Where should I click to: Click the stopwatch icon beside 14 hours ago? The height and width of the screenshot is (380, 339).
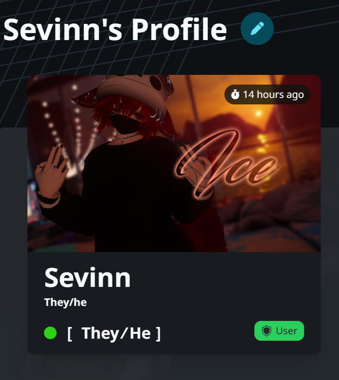point(235,95)
